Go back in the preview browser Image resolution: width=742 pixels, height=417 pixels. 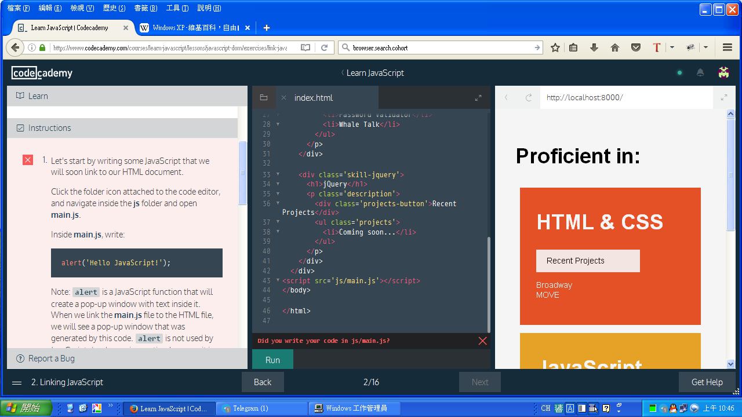click(506, 97)
